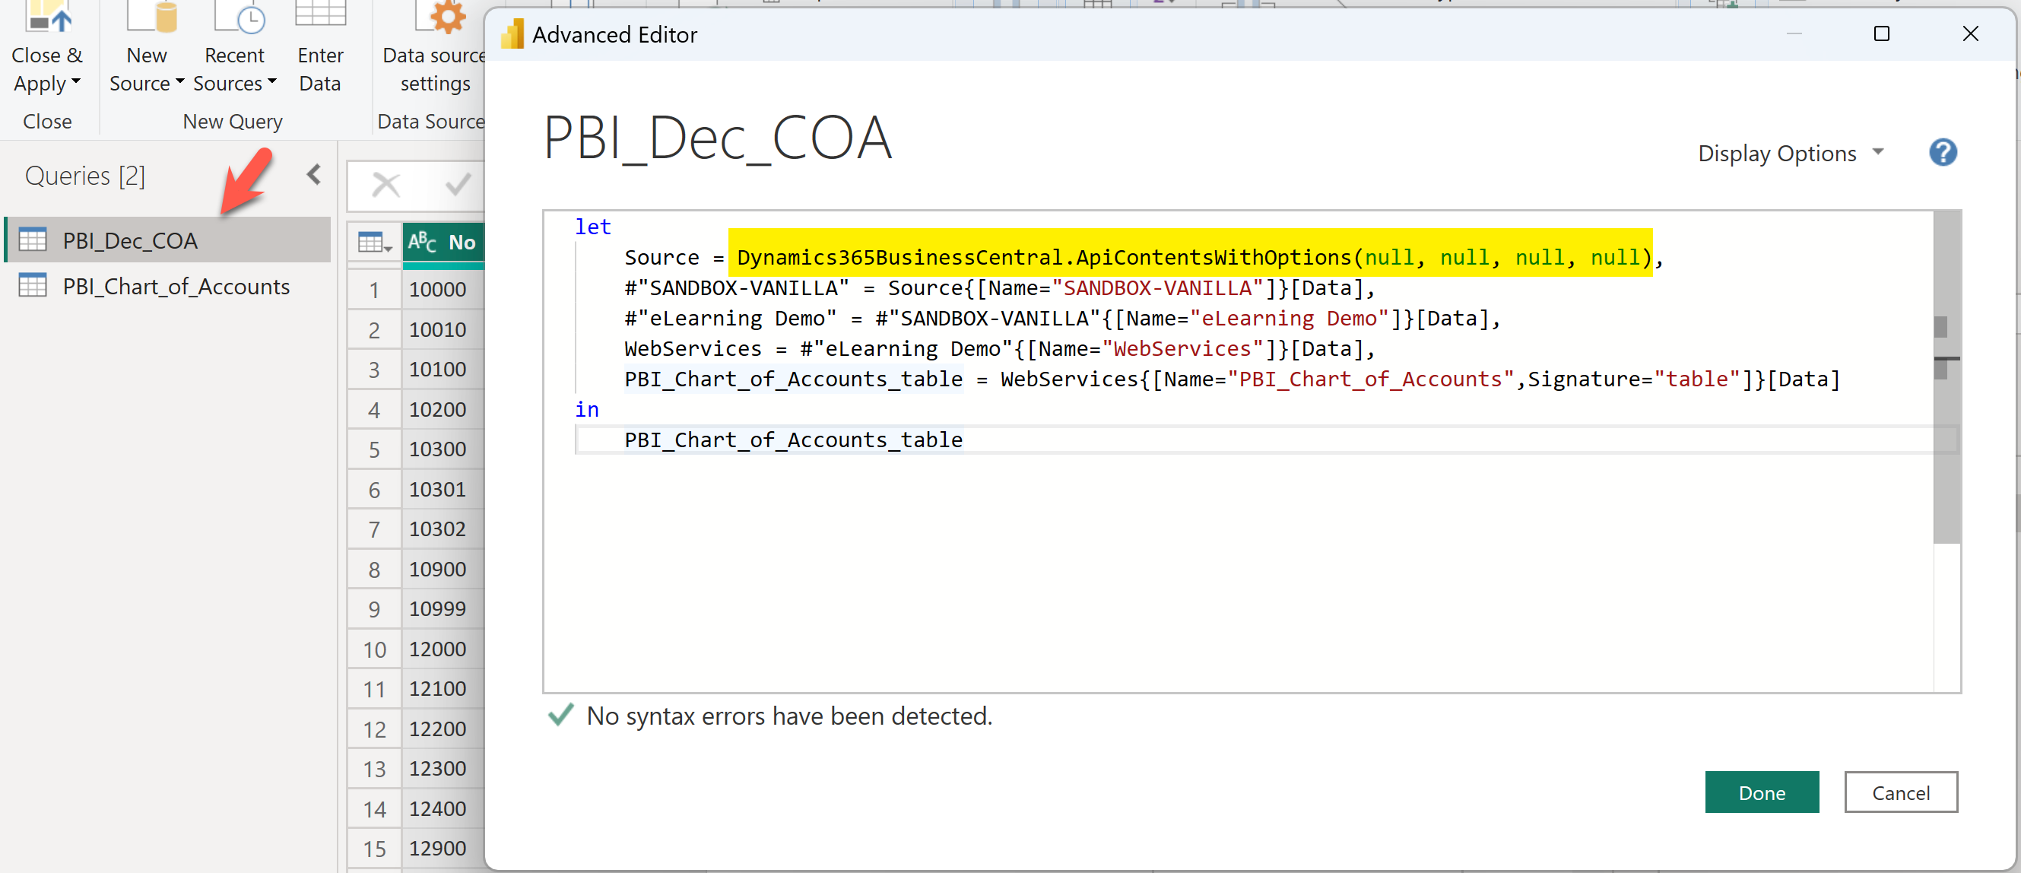The image size is (2021, 873).
Task: Select the PBI_Dec_COA query
Action: tap(130, 241)
